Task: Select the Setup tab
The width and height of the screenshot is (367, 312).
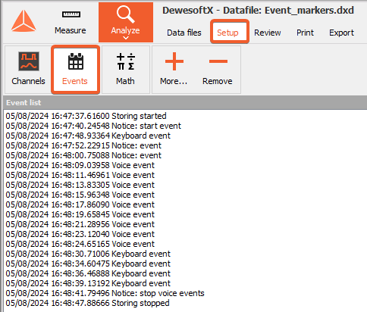Action: tap(229, 32)
